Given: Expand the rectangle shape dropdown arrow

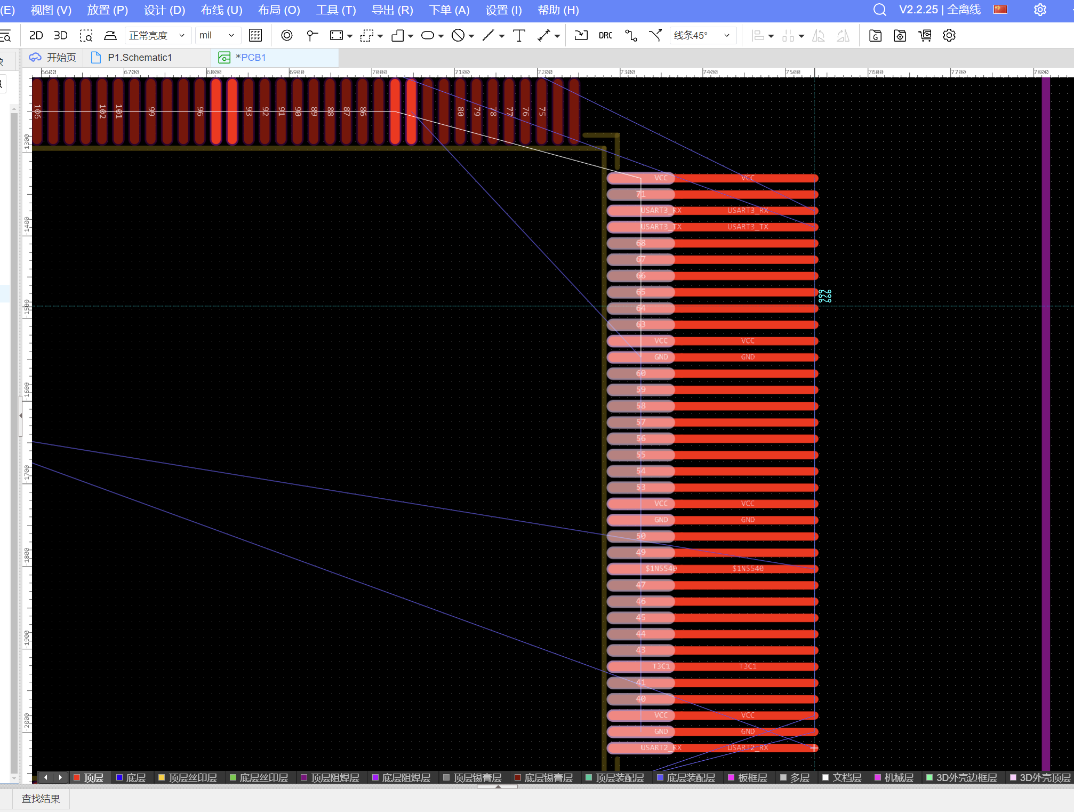Looking at the screenshot, I should [350, 36].
